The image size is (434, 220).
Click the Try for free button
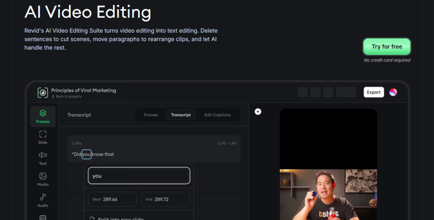[387, 47]
